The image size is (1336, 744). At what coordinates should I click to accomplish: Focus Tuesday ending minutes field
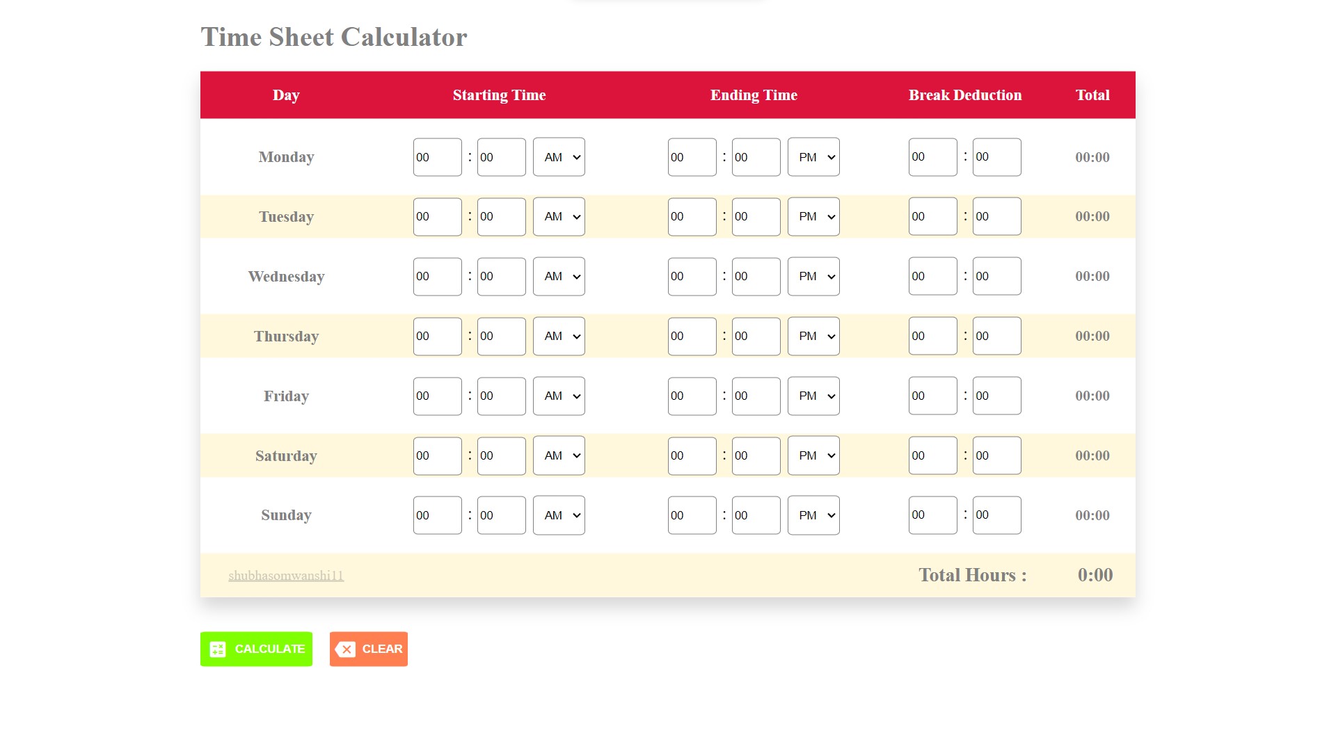click(x=756, y=217)
